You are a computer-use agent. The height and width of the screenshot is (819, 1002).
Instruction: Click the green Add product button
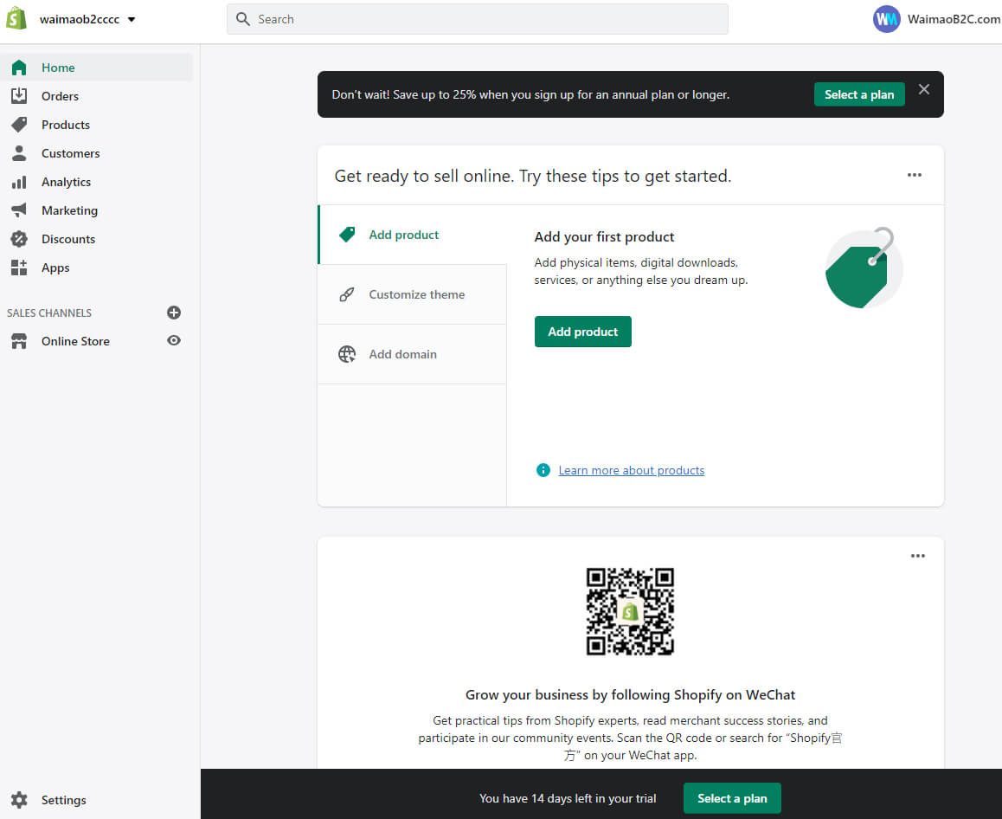(583, 332)
